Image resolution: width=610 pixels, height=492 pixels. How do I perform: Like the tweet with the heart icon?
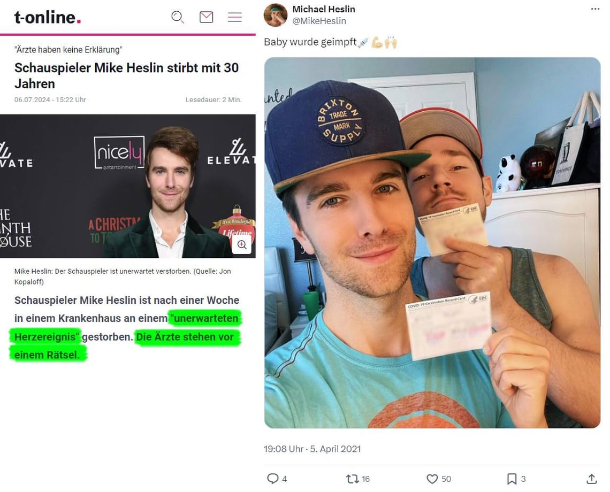432,479
